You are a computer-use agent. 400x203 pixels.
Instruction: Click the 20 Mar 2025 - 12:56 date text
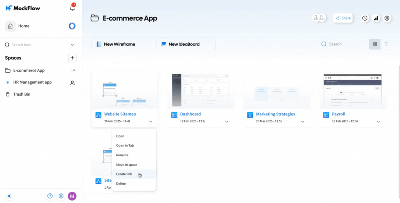269,121
